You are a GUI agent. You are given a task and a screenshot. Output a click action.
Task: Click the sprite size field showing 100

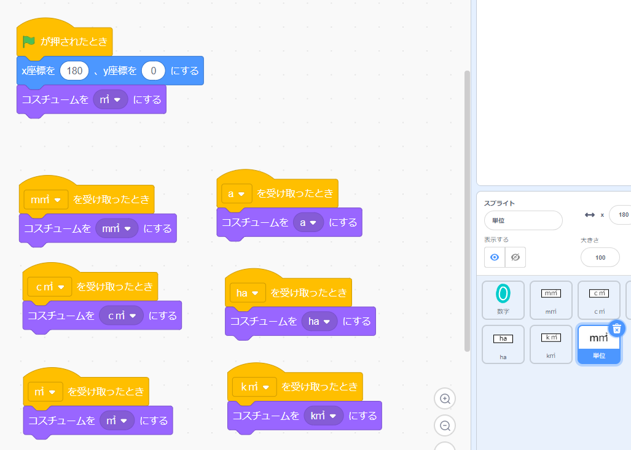point(600,257)
